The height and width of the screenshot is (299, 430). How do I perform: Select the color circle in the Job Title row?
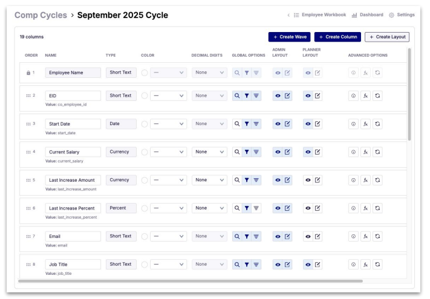coord(145,265)
